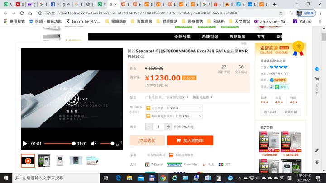Click the feedback pencil sidebar icon

pyautogui.click(x=317, y=150)
